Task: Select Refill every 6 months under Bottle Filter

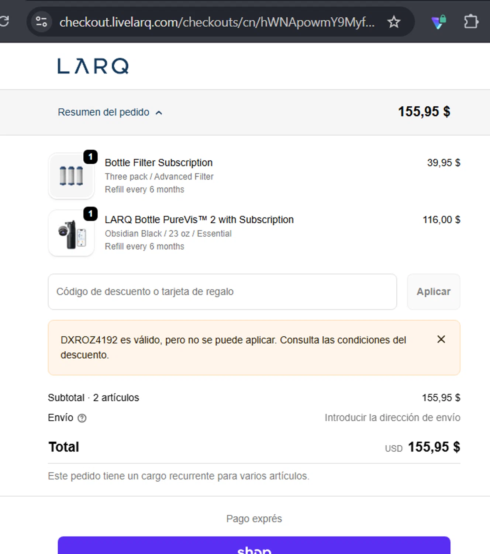Action: click(x=144, y=189)
